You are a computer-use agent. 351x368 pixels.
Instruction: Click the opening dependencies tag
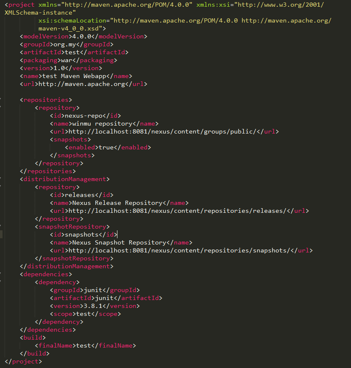[x=46, y=275]
